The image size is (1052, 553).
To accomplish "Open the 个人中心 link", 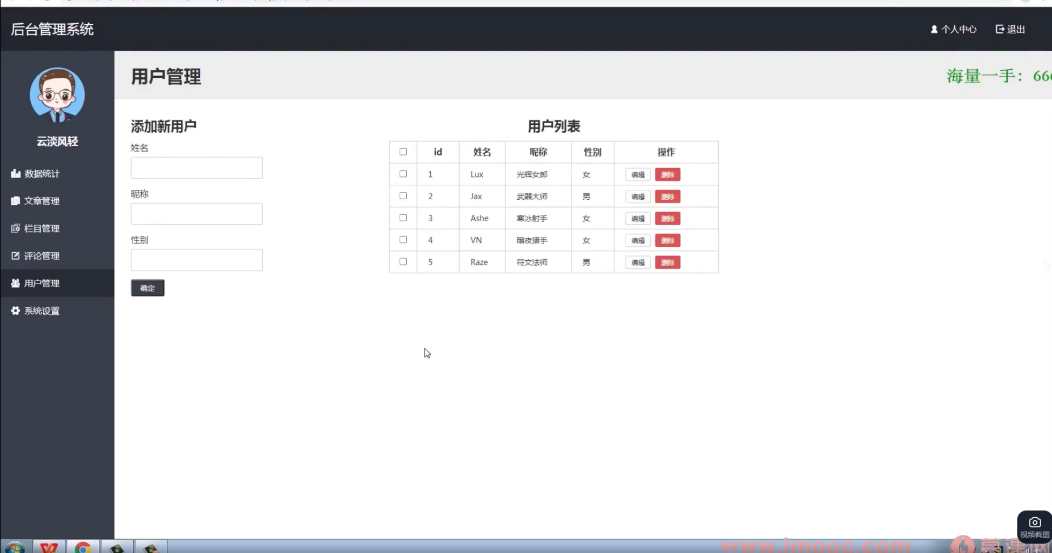I will point(954,29).
